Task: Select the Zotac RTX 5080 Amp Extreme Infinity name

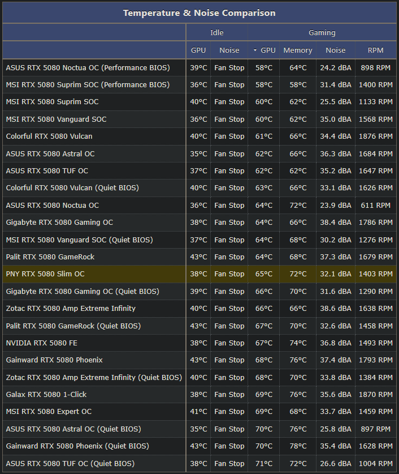Action: point(71,308)
